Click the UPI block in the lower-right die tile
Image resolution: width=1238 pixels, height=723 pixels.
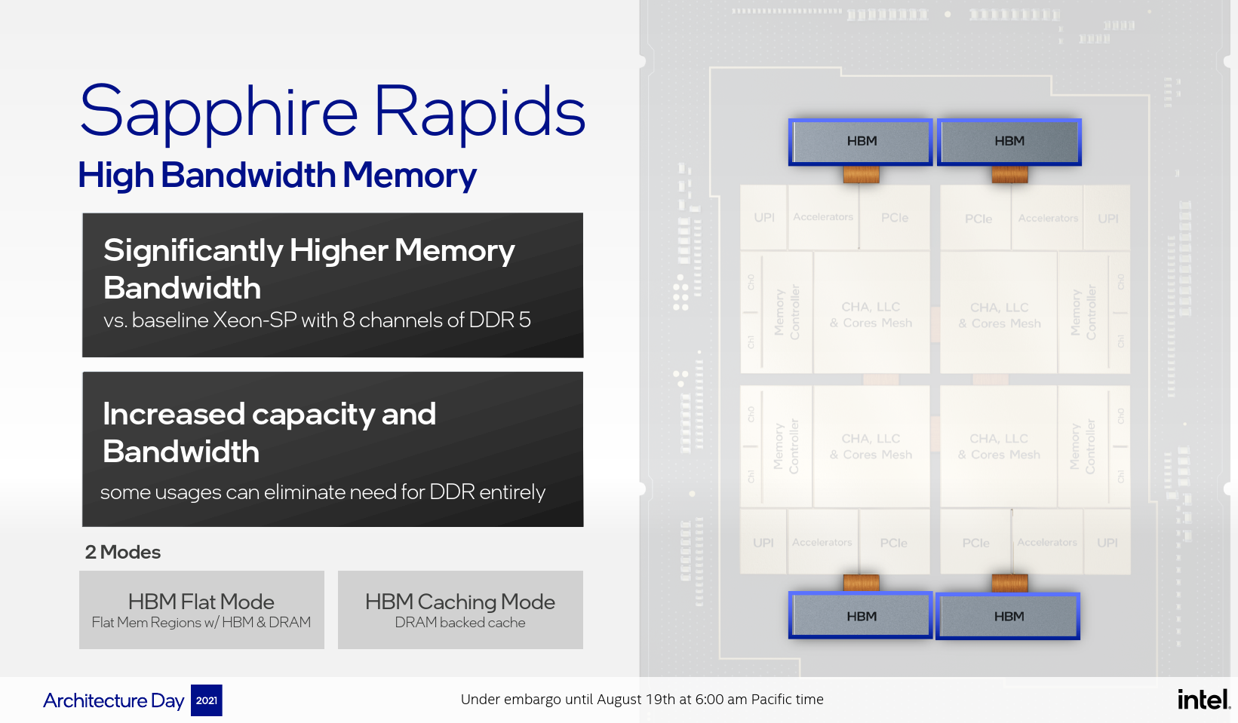(1107, 543)
